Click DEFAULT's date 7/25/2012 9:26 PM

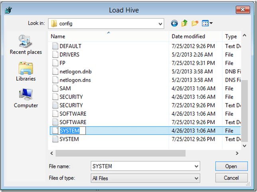tap(193, 46)
